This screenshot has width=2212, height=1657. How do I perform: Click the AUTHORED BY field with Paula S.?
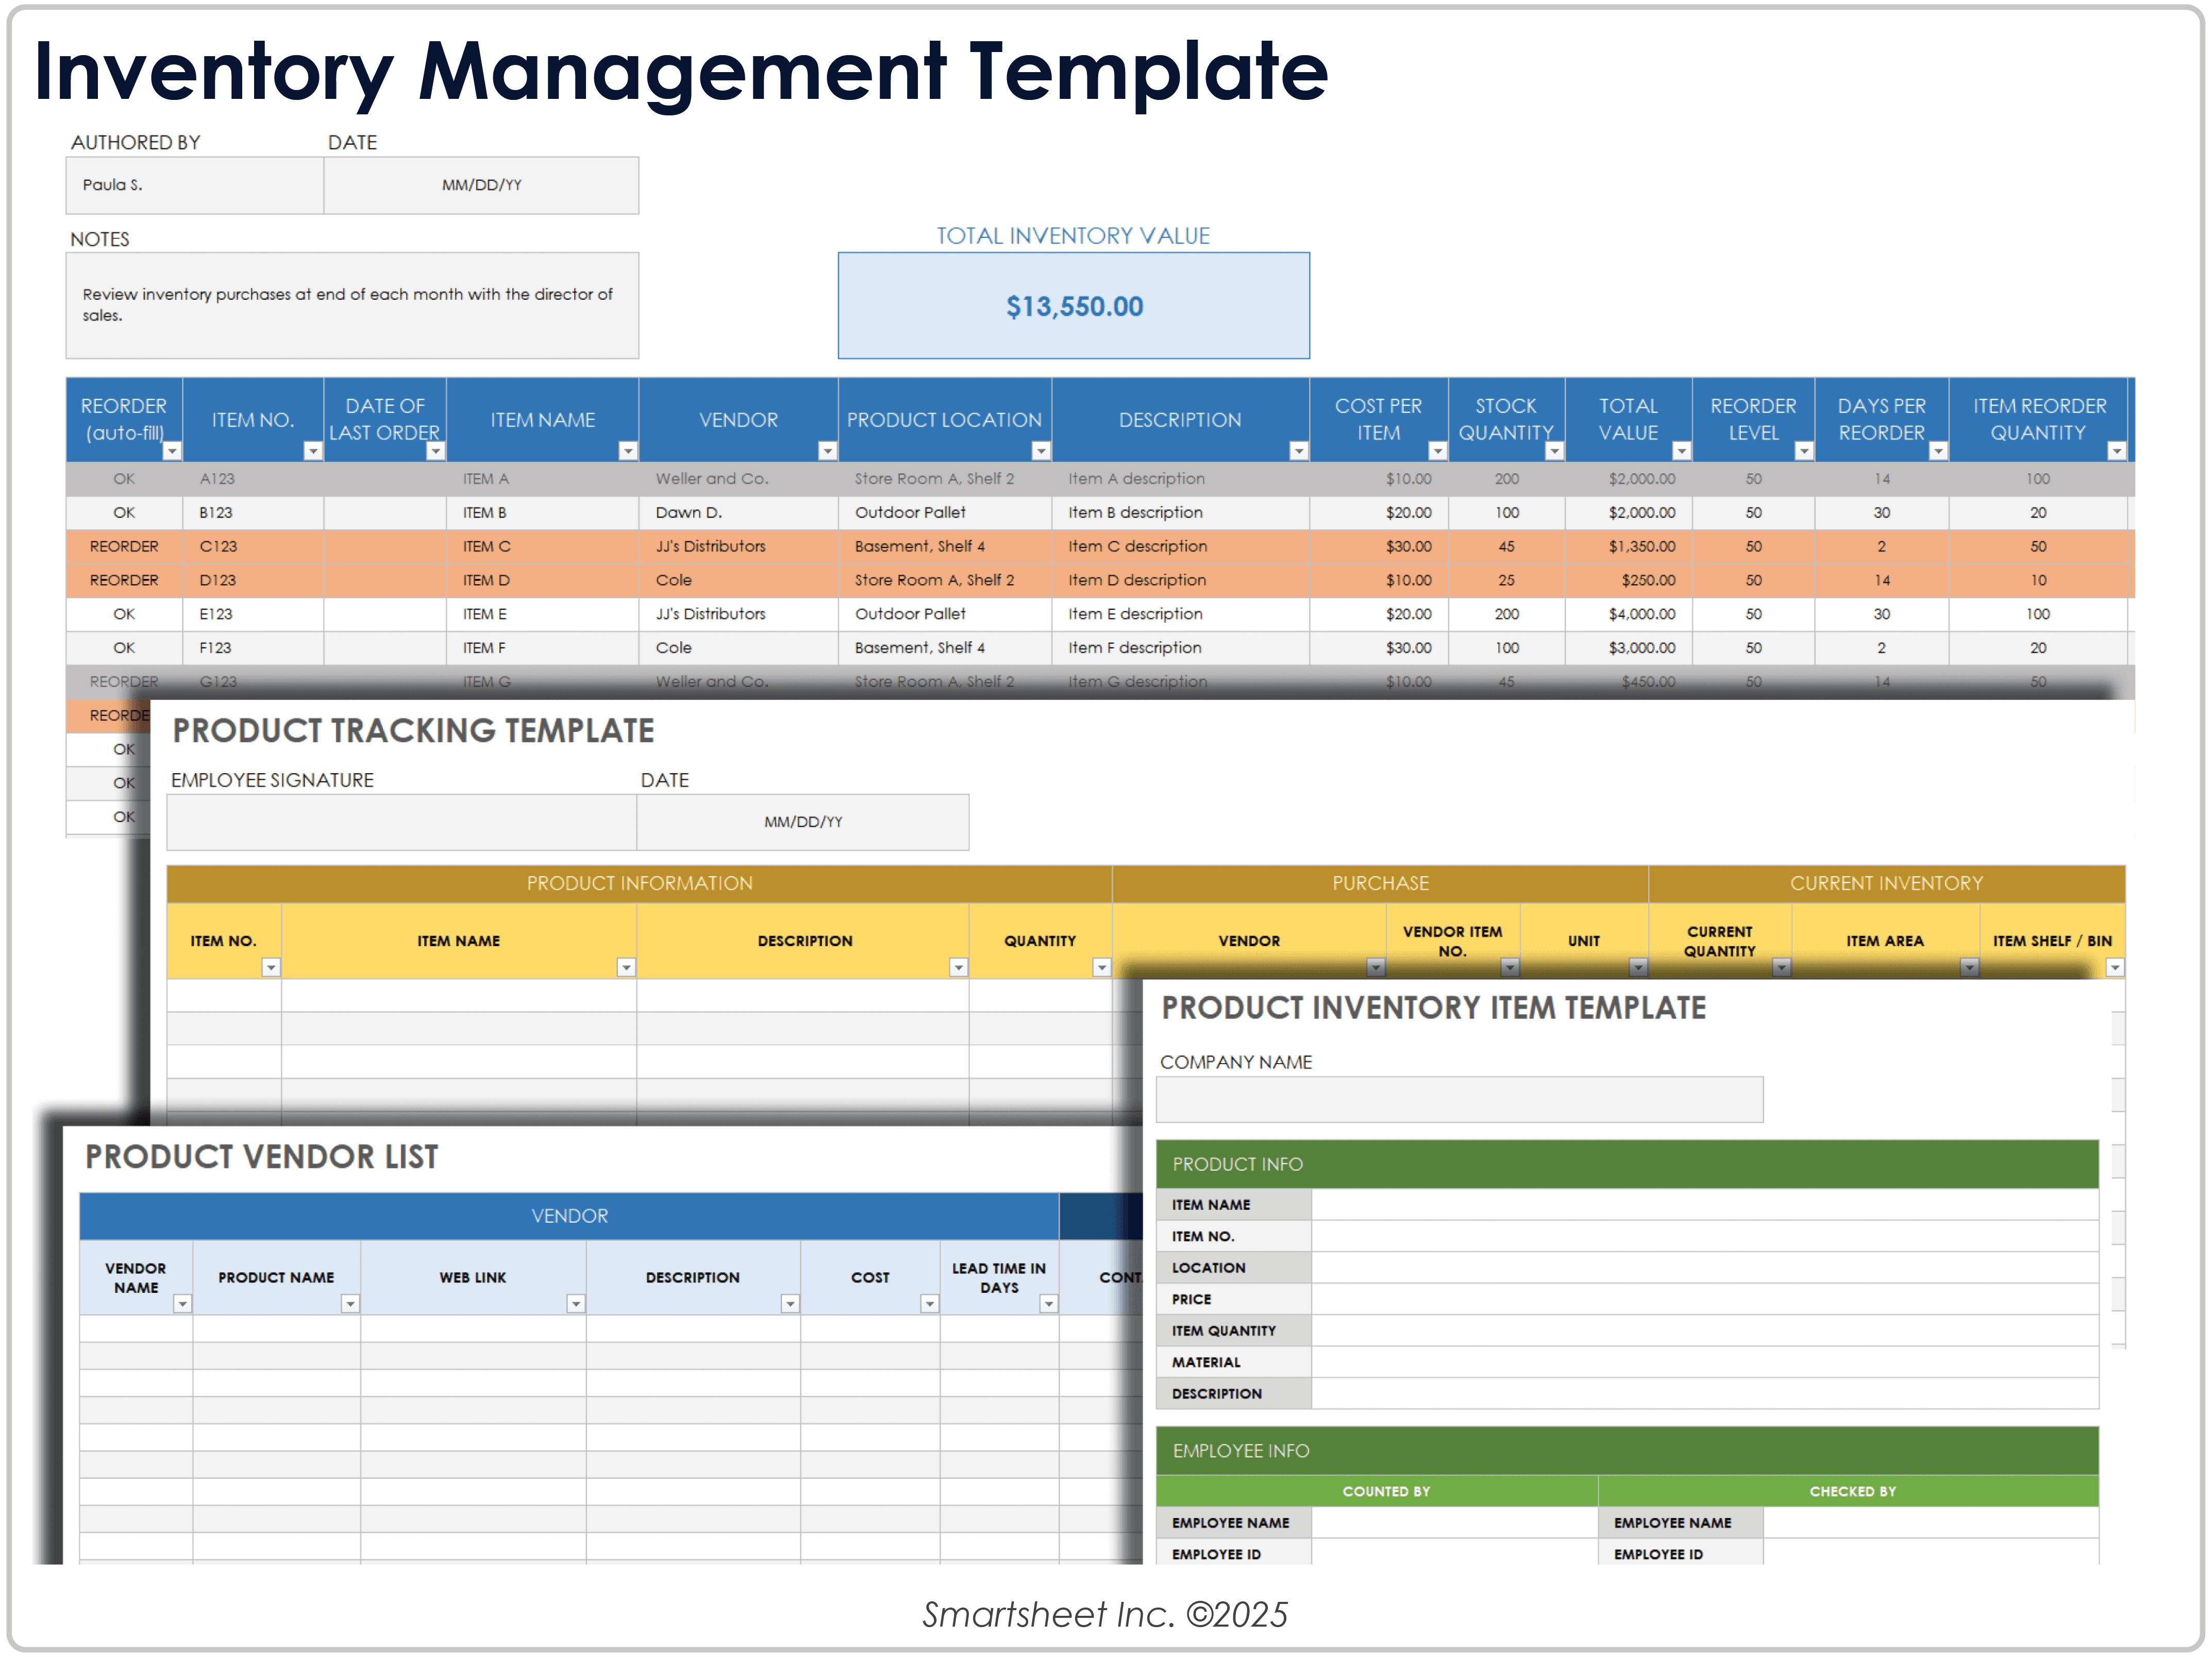point(195,185)
